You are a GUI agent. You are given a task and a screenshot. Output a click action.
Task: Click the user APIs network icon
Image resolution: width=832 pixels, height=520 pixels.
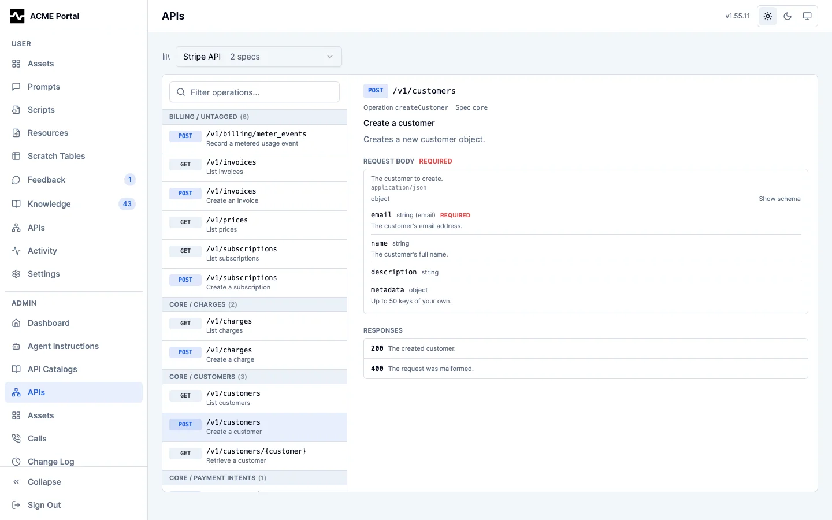click(x=16, y=228)
